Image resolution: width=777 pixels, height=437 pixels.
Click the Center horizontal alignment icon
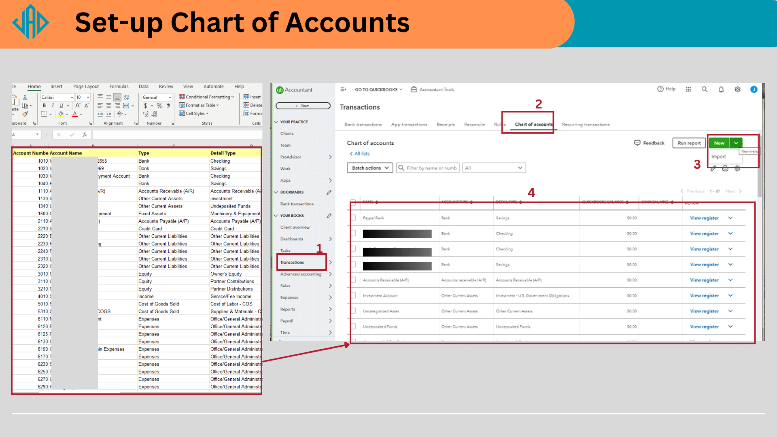pyautogui.click(x=108, y=106)
